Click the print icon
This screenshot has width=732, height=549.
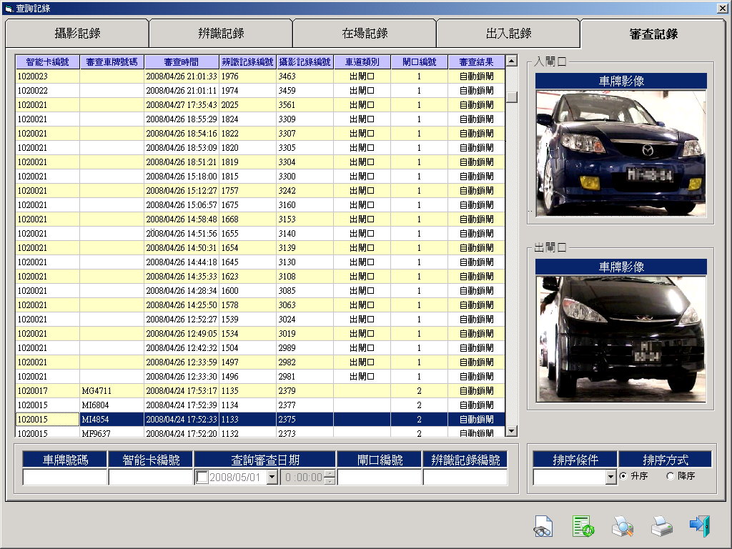(661, 527)
